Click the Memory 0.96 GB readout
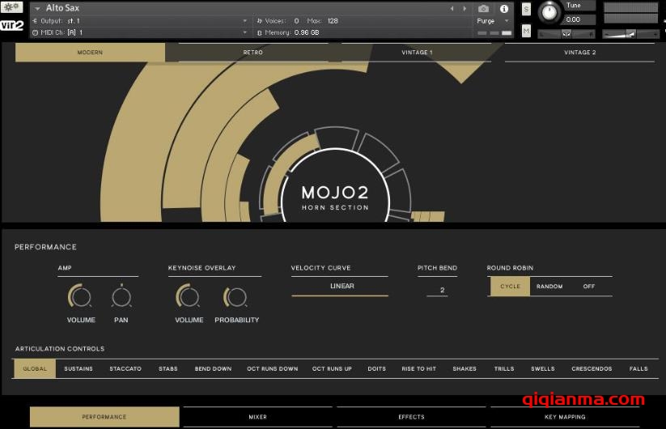This screenshot has height=429, width=666. pyautogui.click(x=307, y=32)
